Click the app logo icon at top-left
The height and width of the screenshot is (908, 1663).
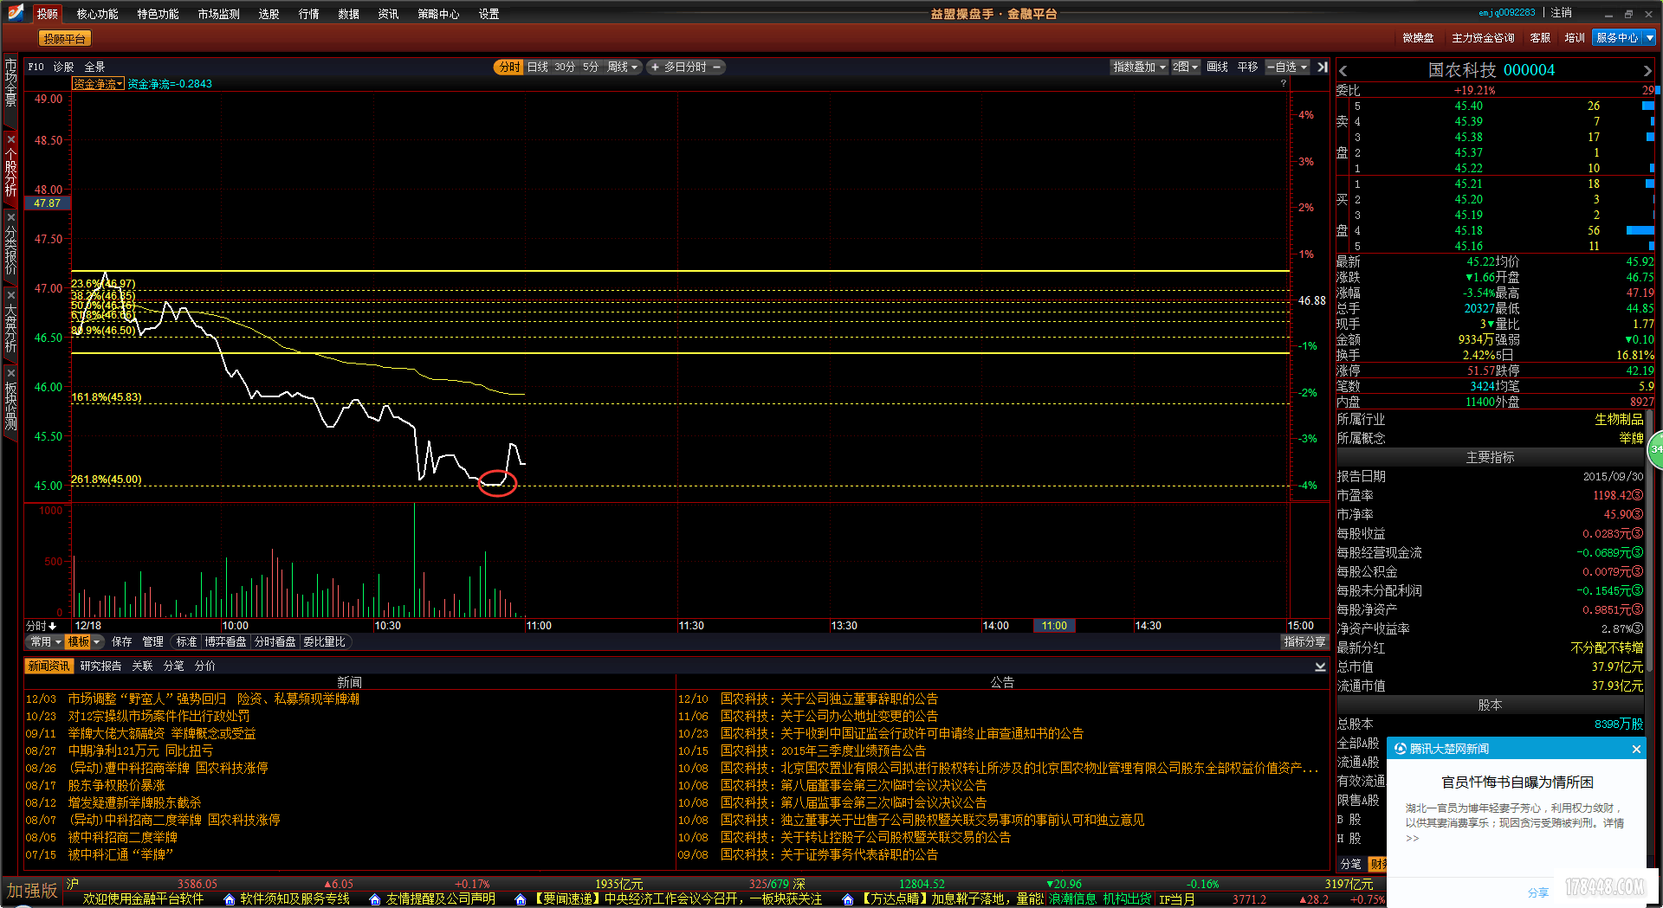(x=15, y=13)
